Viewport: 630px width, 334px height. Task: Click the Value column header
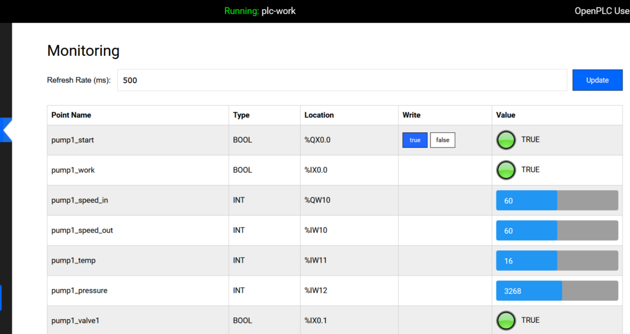[506, 115]
